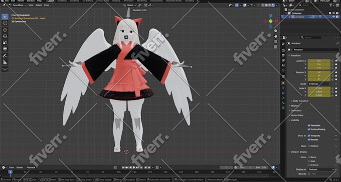Select the Breakdowner pose tool

pos(5,69)
